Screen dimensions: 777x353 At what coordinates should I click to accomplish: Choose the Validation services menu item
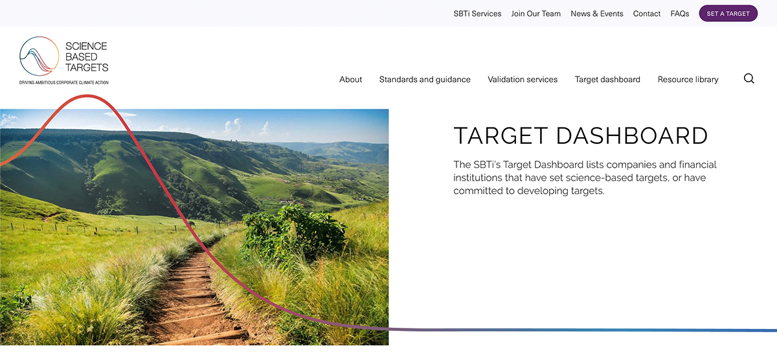(x=522, y=80)
